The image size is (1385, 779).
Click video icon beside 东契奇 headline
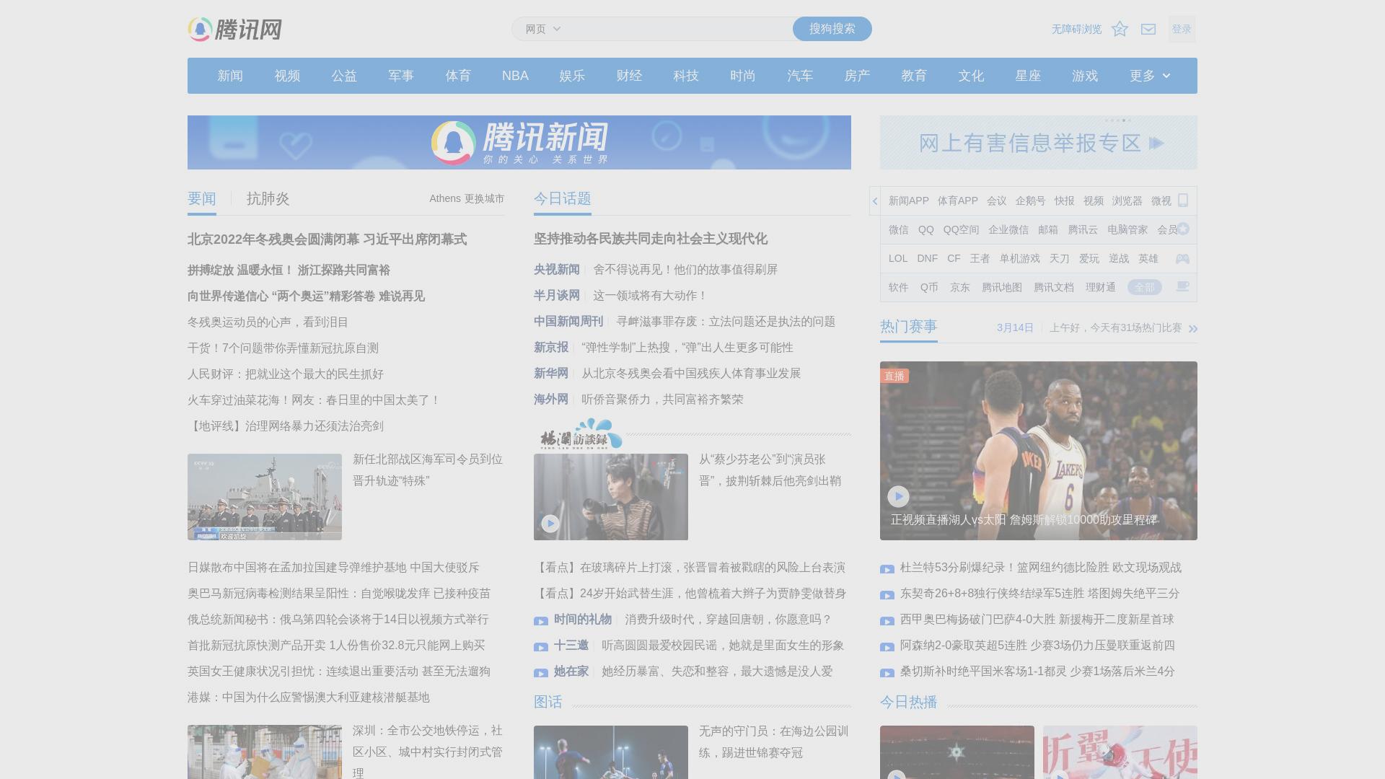[887, 595]
